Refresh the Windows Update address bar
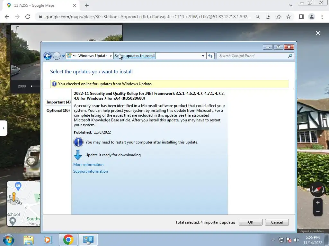This screenshot has width=329, height=246. tap(210, 56)
